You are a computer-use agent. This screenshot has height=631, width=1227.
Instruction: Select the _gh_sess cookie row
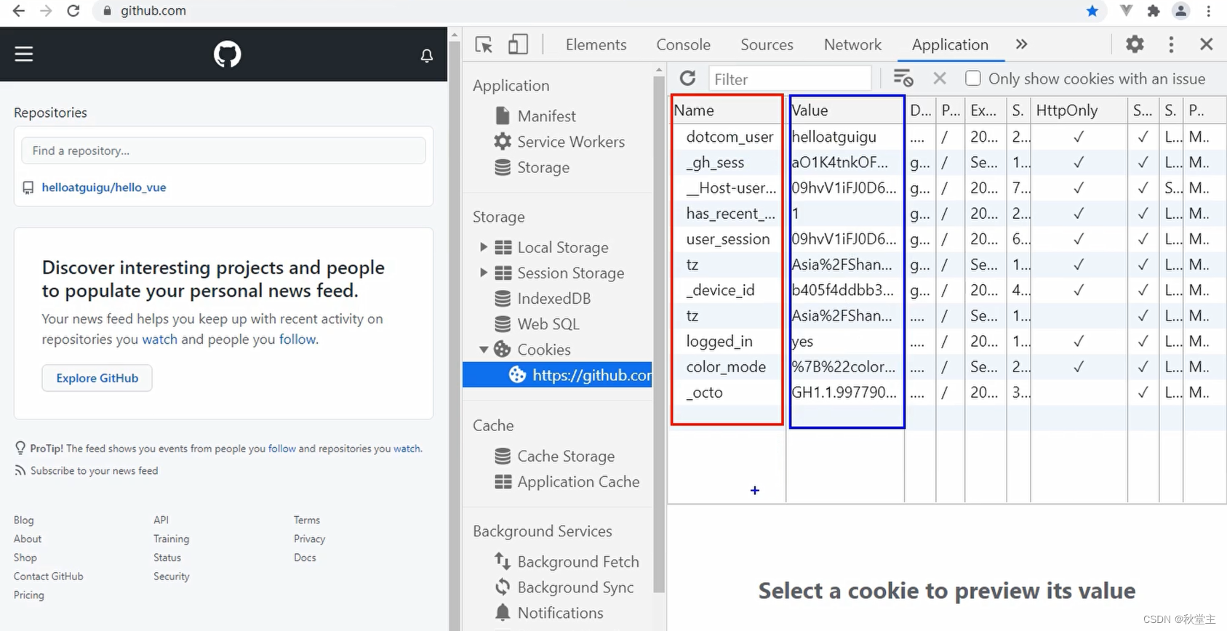(x=948, y=162)
